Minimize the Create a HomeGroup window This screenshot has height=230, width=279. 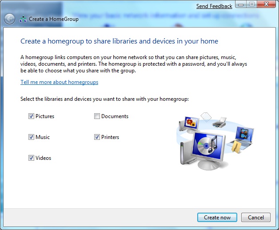(241, 4)
